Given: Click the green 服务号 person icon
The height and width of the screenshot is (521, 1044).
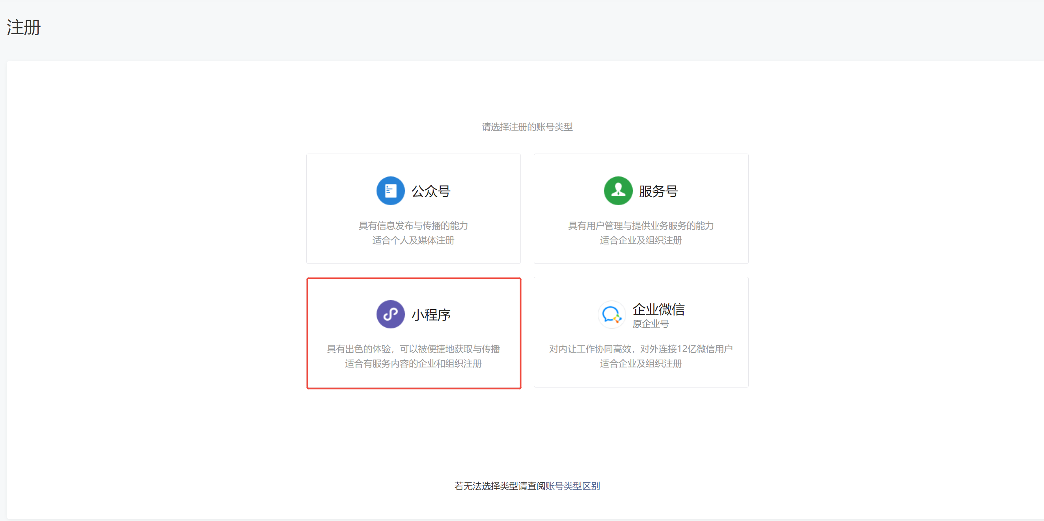Looking at the screenshot, I should [x=618, y=191].
